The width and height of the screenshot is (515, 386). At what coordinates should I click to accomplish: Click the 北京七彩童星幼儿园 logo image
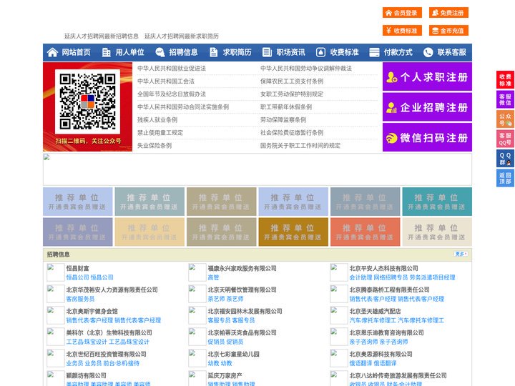(x=197, y=358)
